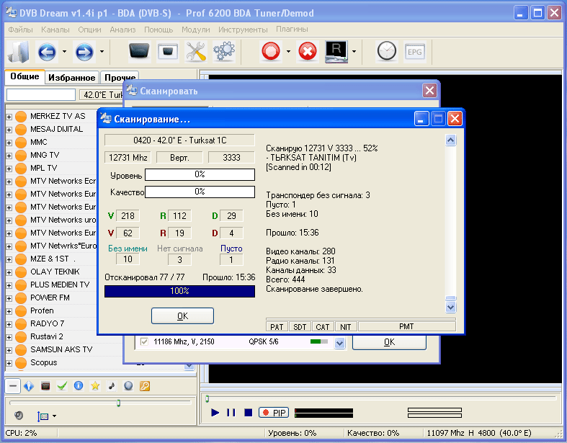Expand the MESAJ DIJITAL tree node
Image resolution: width=567 pixels, height=443 pixels.
(x=9, y=130)
